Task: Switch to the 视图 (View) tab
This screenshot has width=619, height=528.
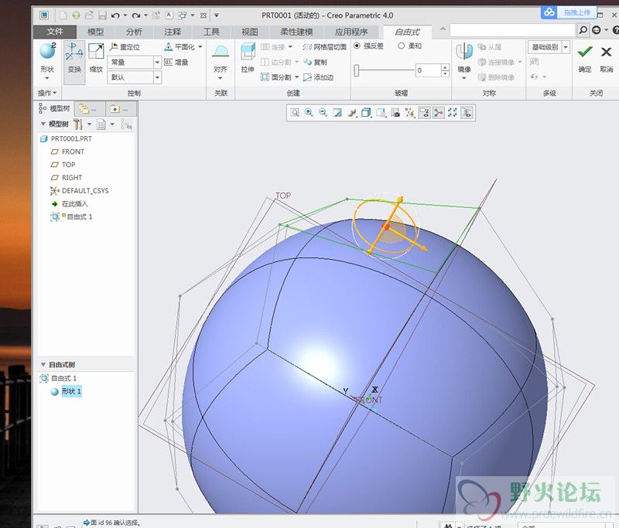Action: (249, 32)
